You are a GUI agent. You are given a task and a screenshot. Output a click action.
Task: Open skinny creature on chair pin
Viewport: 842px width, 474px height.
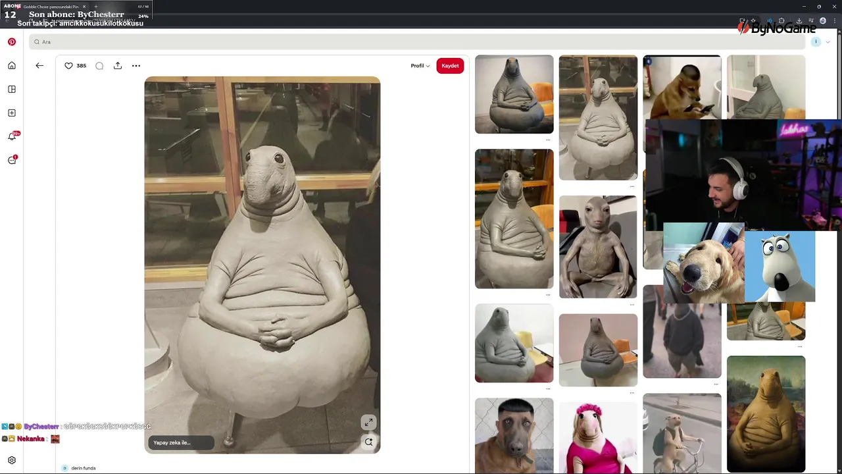pyautogui.click(x=598, y=247)
